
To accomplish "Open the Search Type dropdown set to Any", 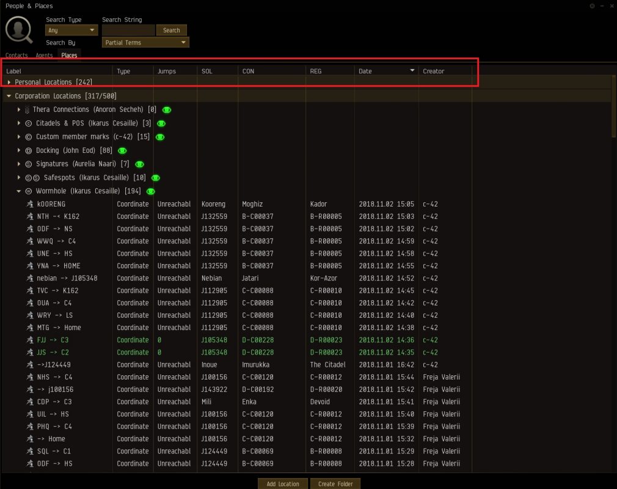I will point(71,31).
